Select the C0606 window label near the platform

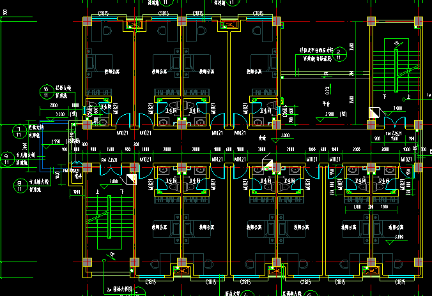(x=285, y=111)
